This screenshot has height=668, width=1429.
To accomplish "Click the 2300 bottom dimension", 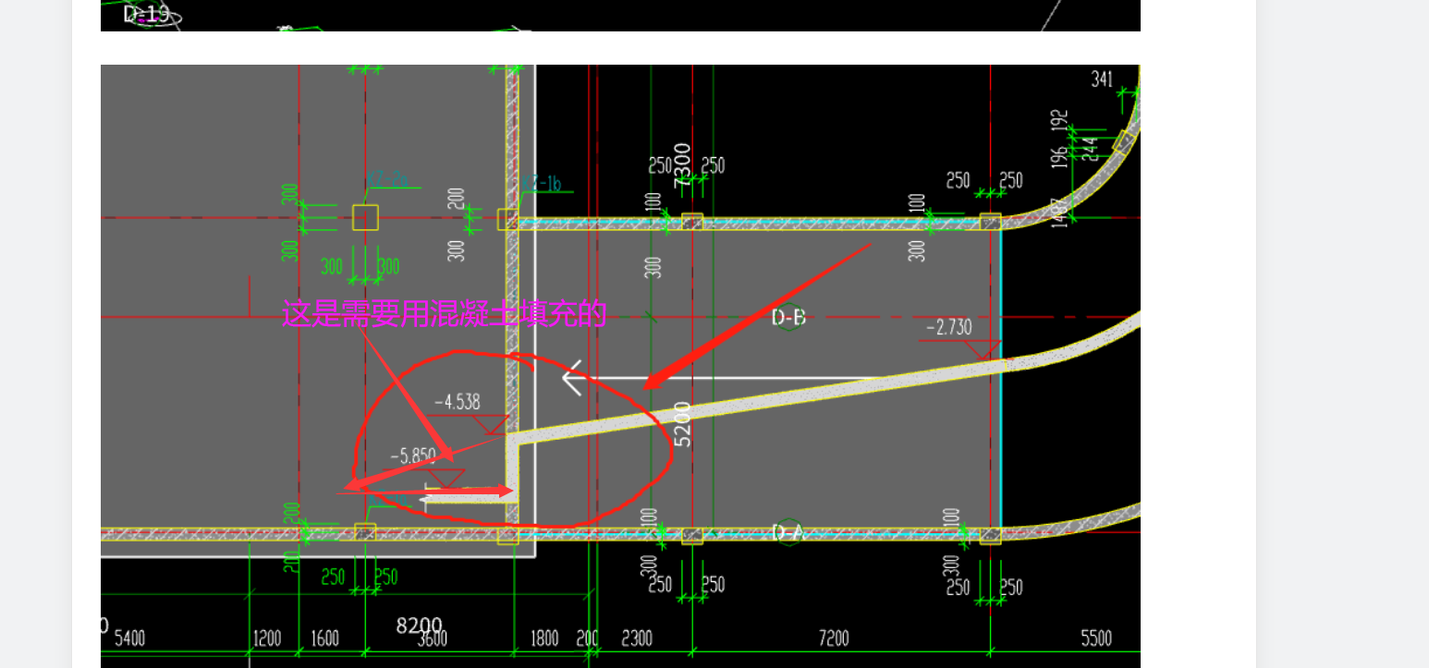I will point(637,638).
